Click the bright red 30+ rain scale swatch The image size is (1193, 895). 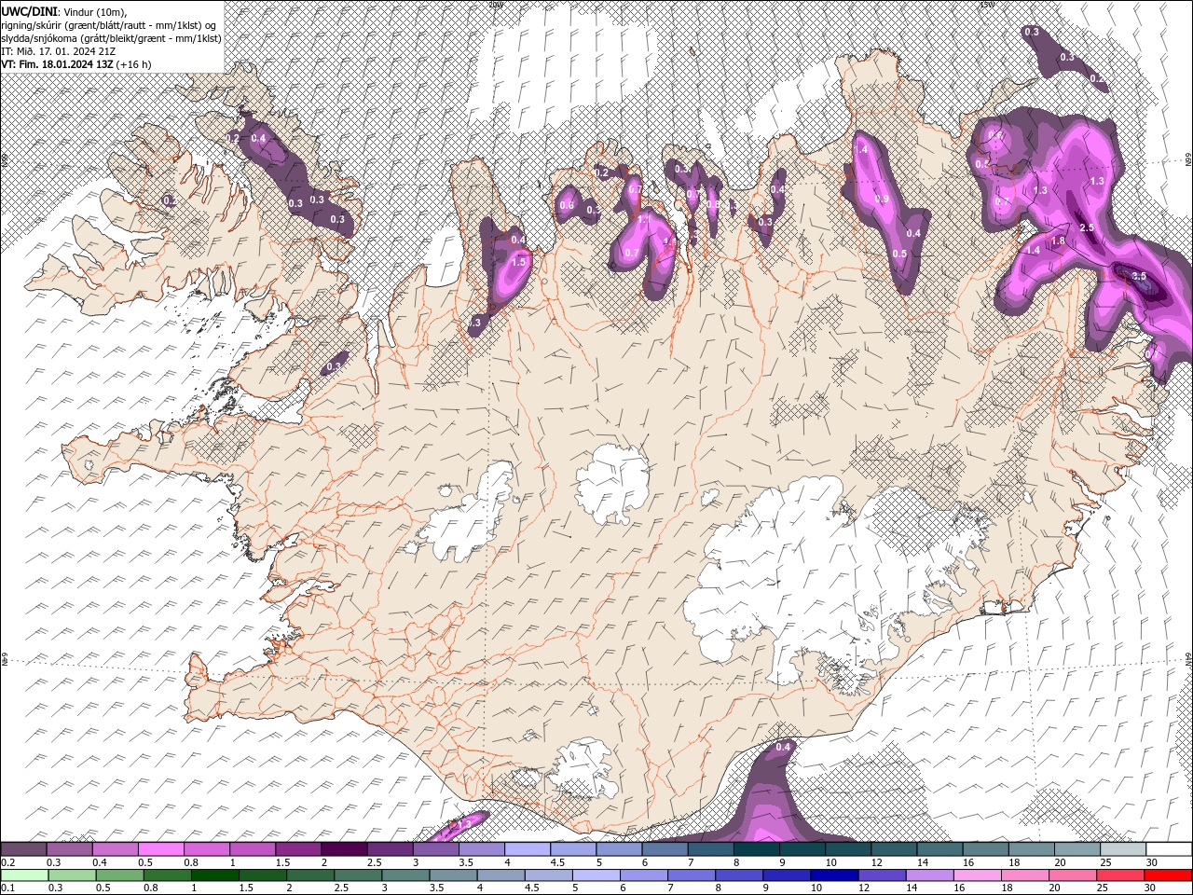point(1167,875)
